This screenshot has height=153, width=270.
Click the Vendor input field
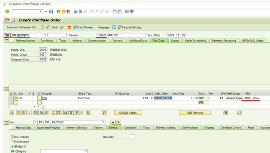[121, 35]
